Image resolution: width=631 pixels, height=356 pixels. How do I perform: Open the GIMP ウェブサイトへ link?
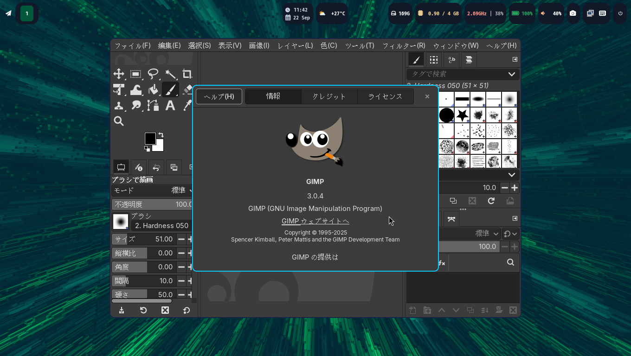coord(315,221)
